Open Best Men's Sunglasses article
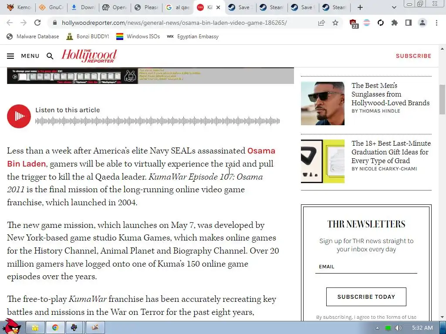Viewport: 446px width, 334px height. click(390, 94)
